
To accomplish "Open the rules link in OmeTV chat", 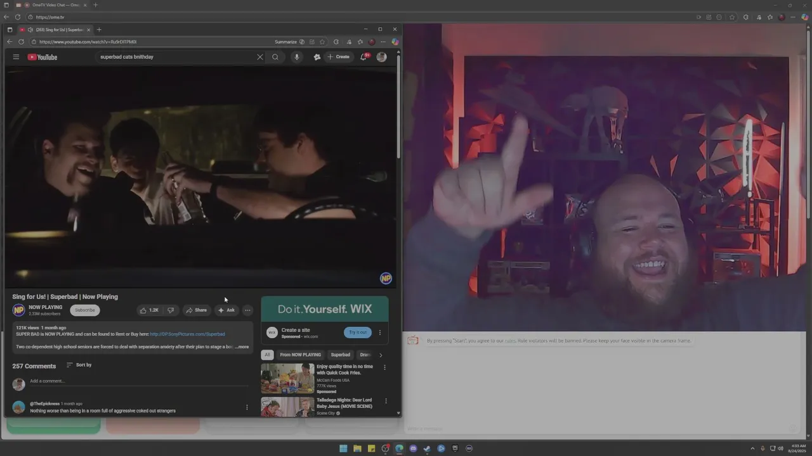I will tap(510, 341).
